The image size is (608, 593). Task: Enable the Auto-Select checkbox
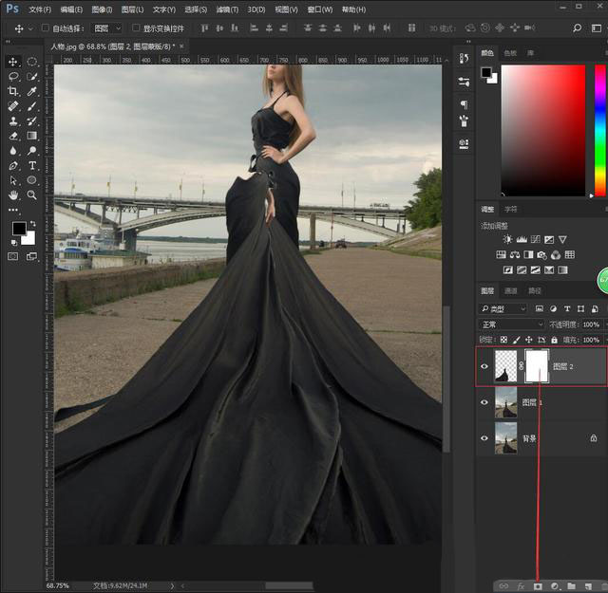[46, 28]
